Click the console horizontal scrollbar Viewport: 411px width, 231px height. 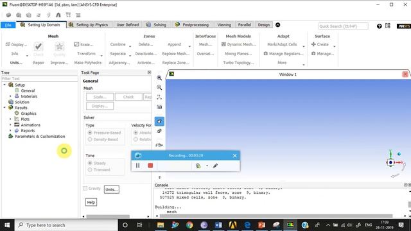pyautogui.click(x=276, y=216)
